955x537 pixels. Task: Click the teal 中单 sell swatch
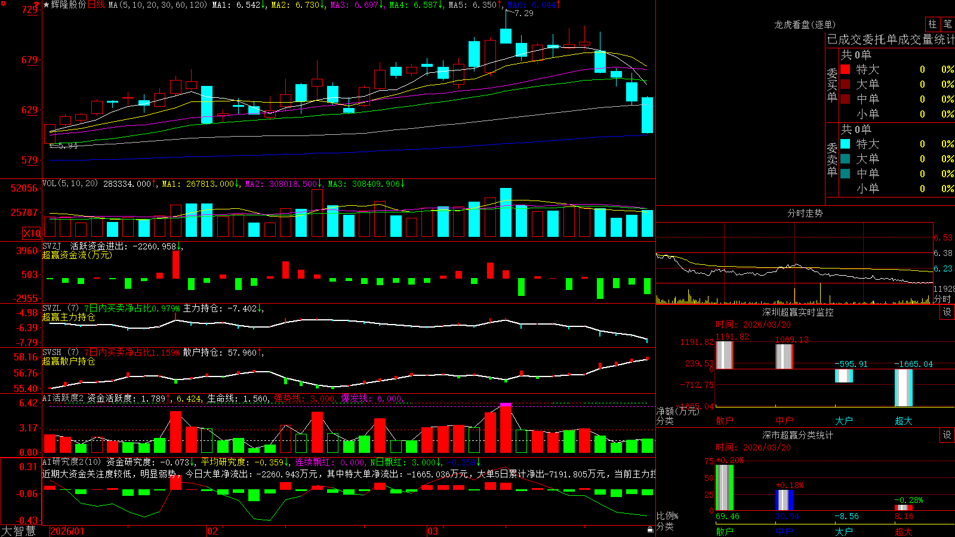point(845,174)
